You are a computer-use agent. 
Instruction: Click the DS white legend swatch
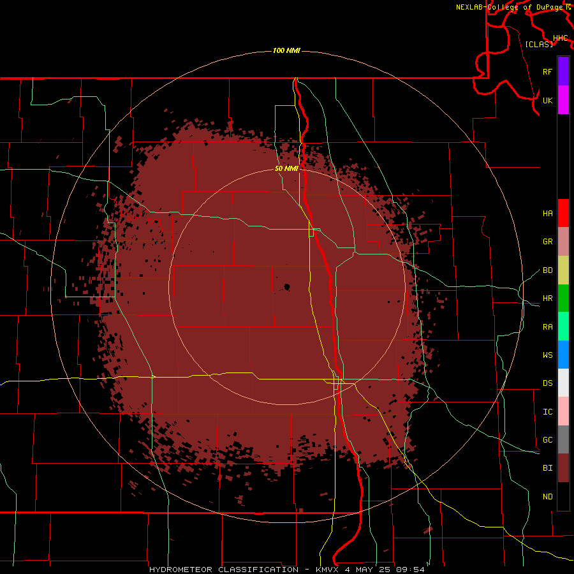pos(563,383)
